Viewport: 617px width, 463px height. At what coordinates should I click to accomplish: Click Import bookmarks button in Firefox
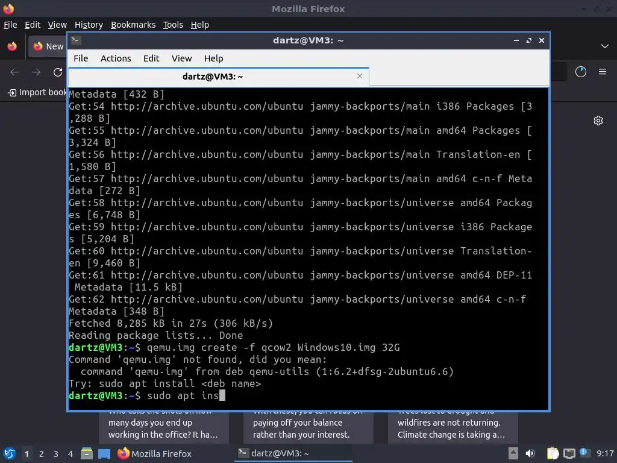(37, 92)
